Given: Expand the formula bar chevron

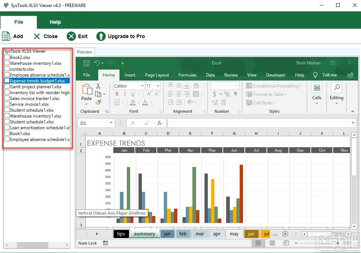Looking at the screenshot, I should [353, 123].
